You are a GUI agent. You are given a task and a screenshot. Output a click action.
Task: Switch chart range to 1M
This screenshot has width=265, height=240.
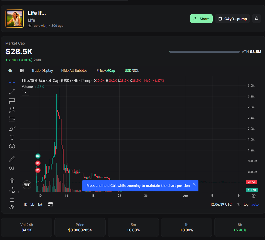tap(40, 204)
